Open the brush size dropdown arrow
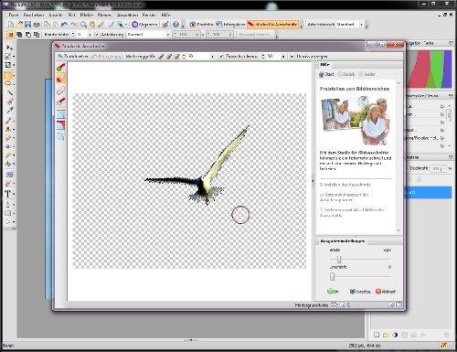 212,57
